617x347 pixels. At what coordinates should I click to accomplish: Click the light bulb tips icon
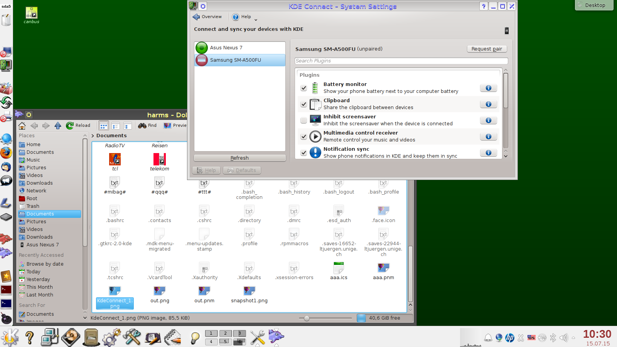(195, 338)
